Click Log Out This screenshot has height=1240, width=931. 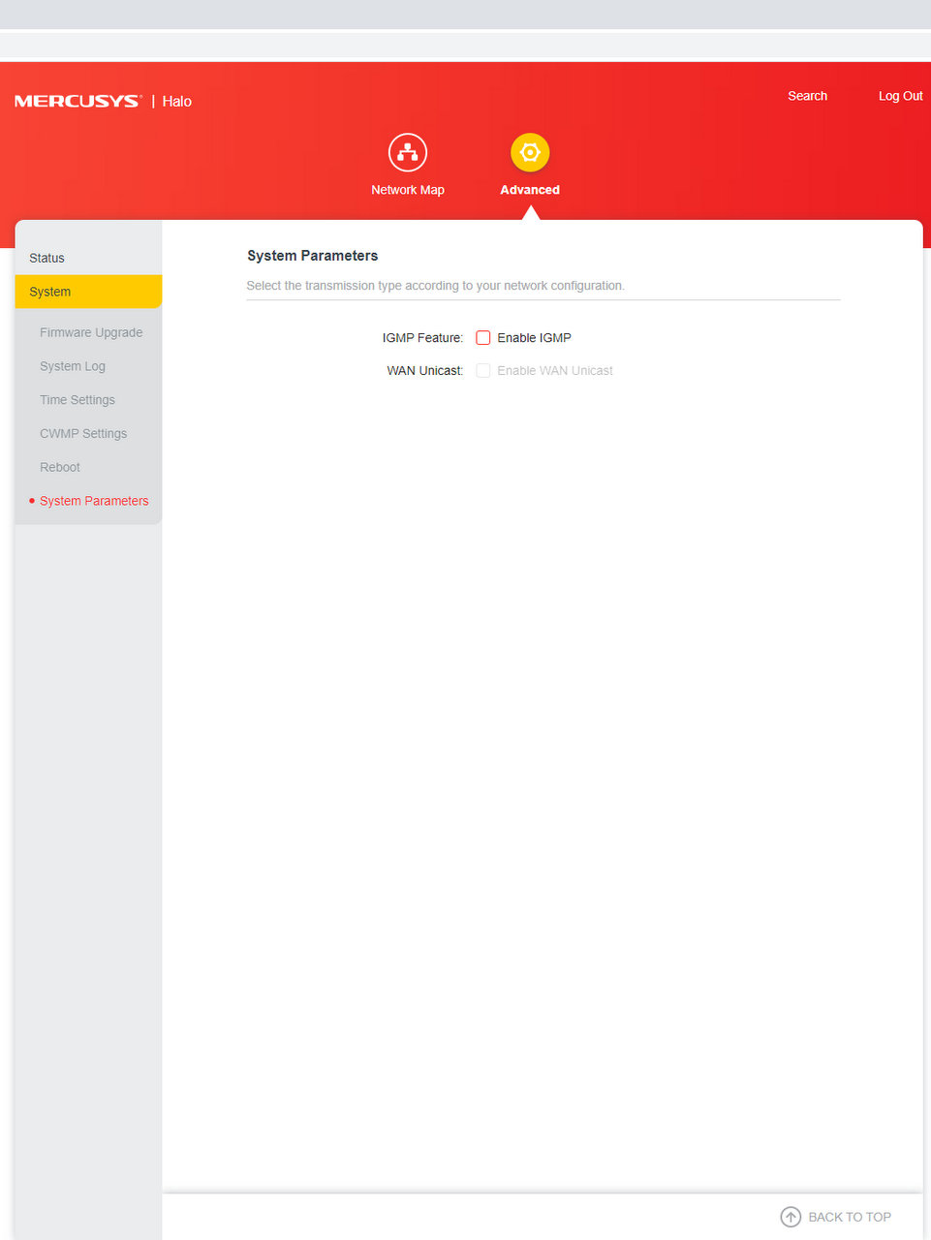901,96
